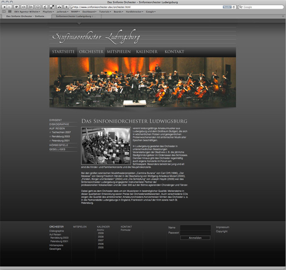Open the page source code toolbar icon
Viewport: 286px width, 270px height.
24,7
